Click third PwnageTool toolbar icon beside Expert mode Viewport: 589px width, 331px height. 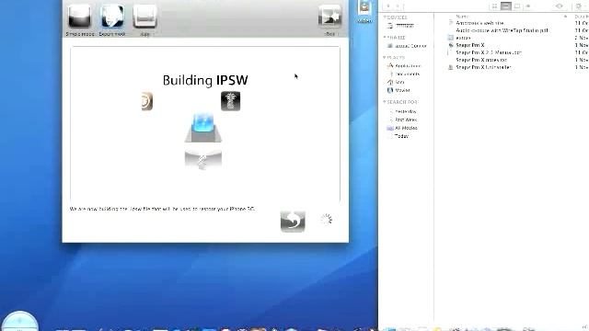[144, 17]
